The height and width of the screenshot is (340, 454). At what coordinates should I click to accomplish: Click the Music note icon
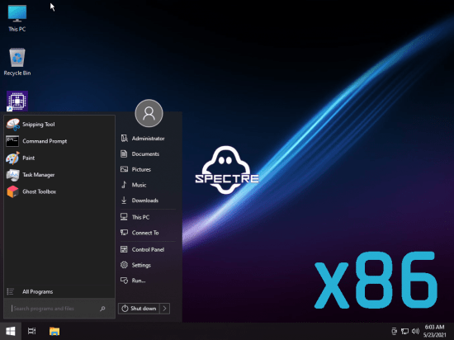tap(124, 185)
